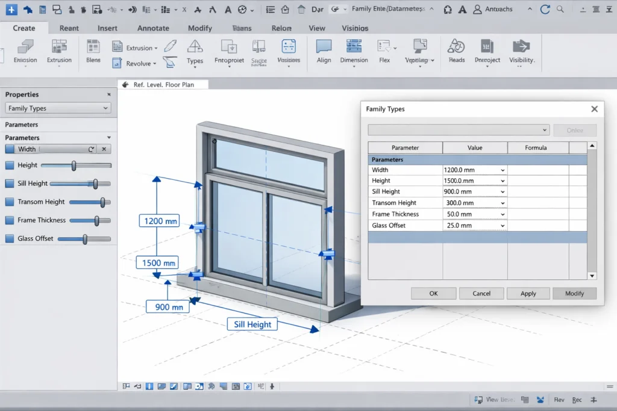617x411 pixels.
Task: Activate the Dimension tool
Action: [354, 53]
